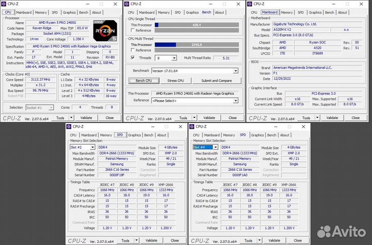This screenshot has height=245, width=372.
Task: Enable the Reference checkbox under CPU Single Thread
Action: (x=133, y=30)
